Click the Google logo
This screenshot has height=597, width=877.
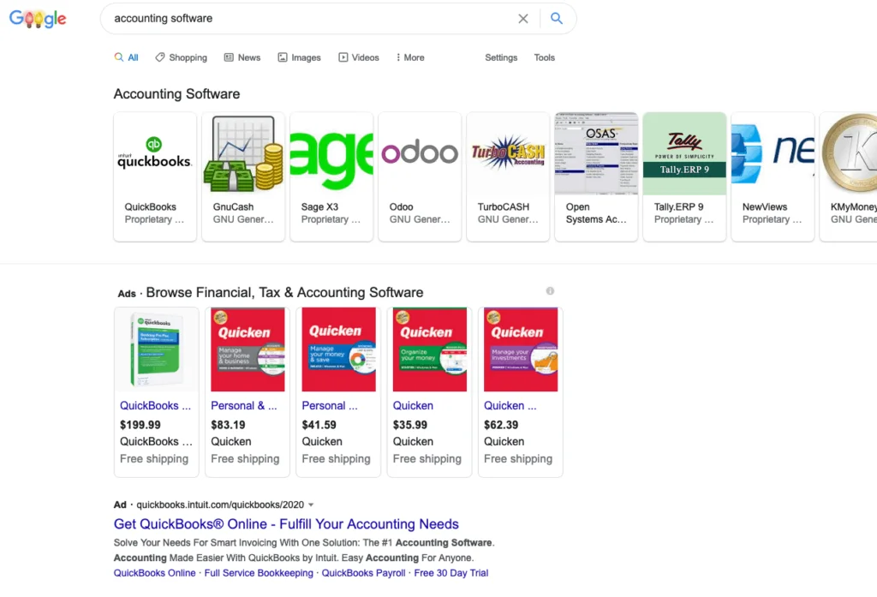click(38, 19)
